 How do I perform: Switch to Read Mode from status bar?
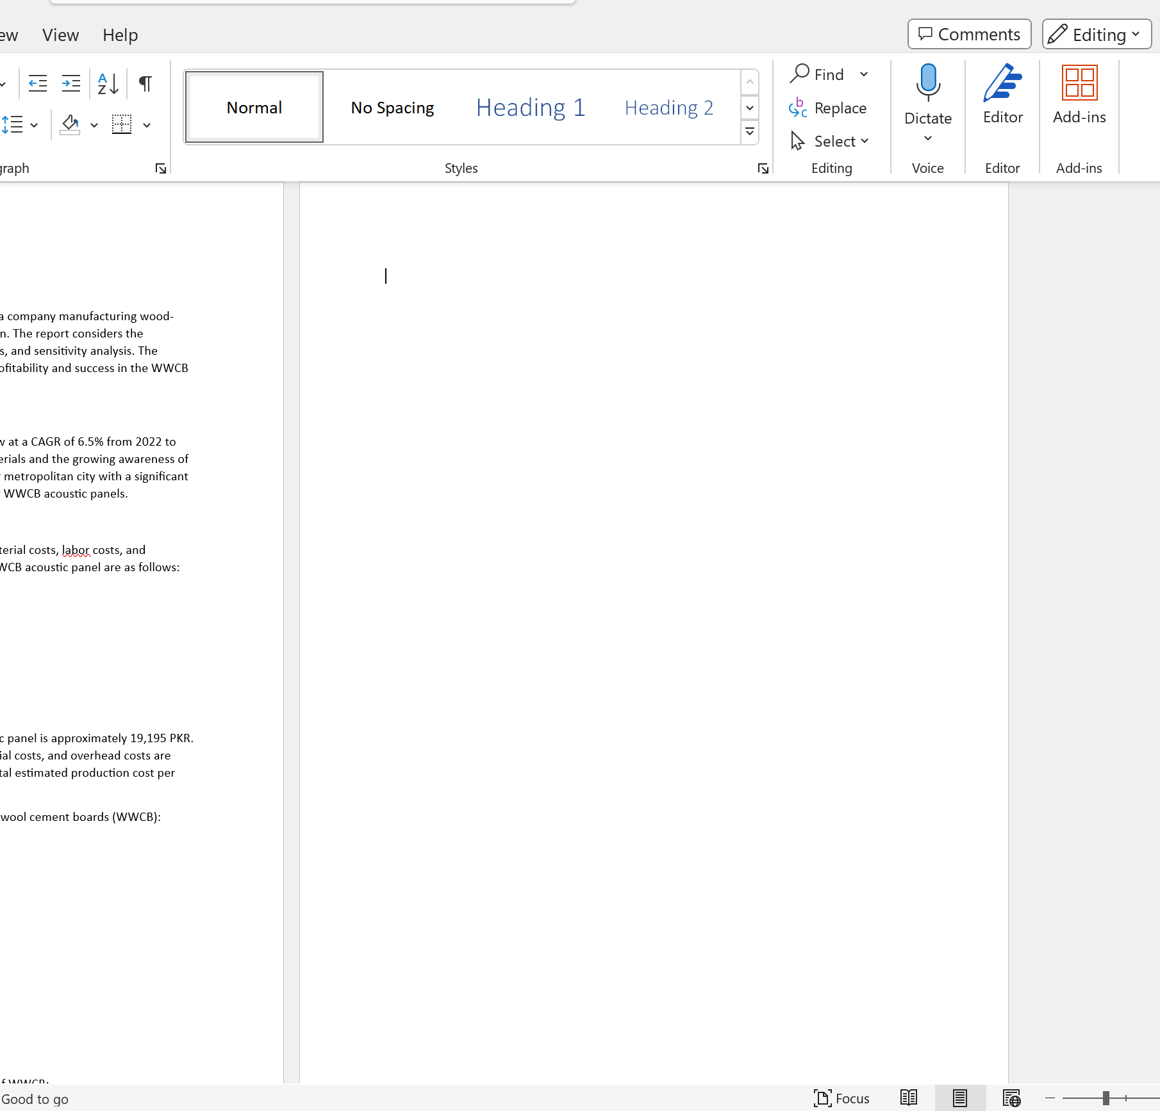908,1098
